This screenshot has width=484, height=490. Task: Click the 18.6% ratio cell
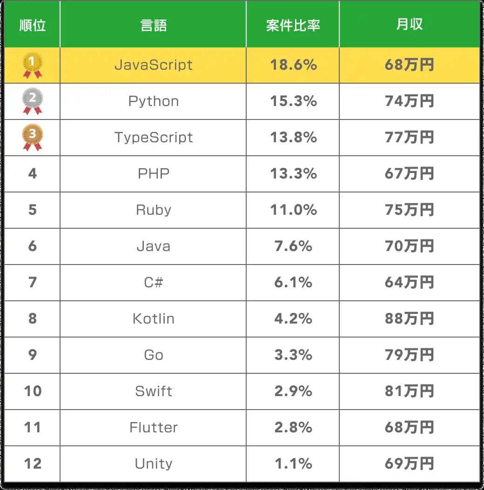[x=293, y=65]
